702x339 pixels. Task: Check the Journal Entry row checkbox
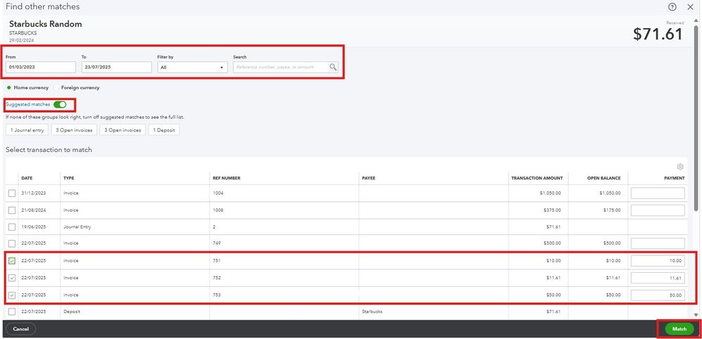tap(12, 227)
